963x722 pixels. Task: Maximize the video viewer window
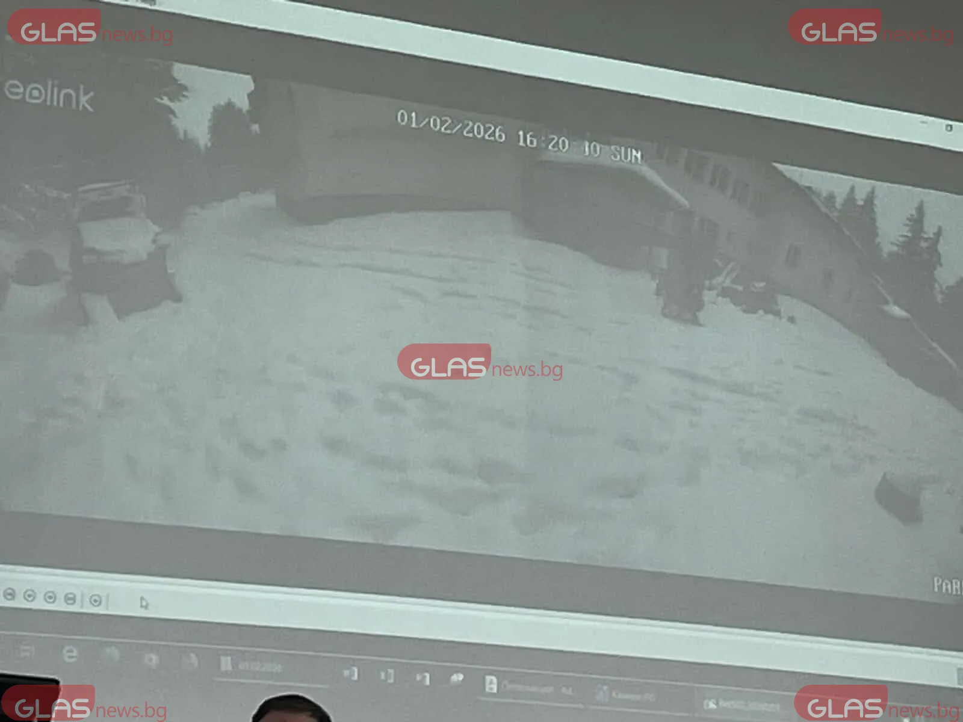pyautogui.click(x=949, y=128)
